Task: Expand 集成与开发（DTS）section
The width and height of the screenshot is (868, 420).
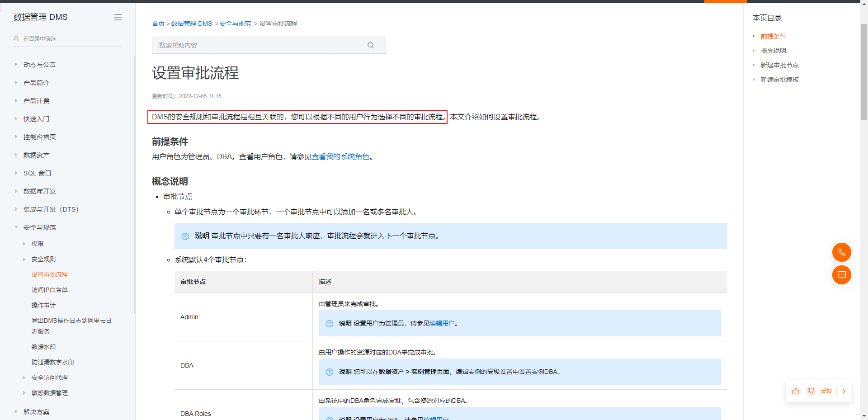Action: (x=16, y=209)
